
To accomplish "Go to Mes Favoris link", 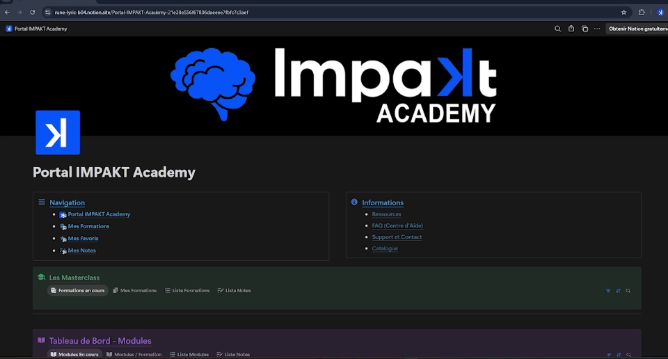I will click(83, 239).
